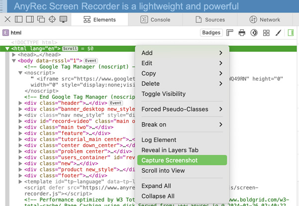Screen dimensions: 299x206
Task: Collapse the html lang="en" node
Action: pos(7,48)
